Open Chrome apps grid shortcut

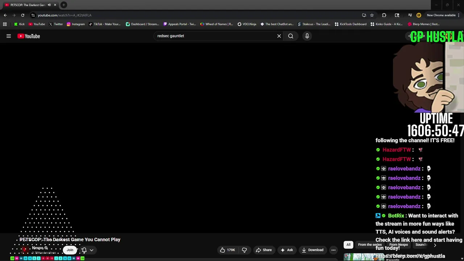tap(5, 24)
